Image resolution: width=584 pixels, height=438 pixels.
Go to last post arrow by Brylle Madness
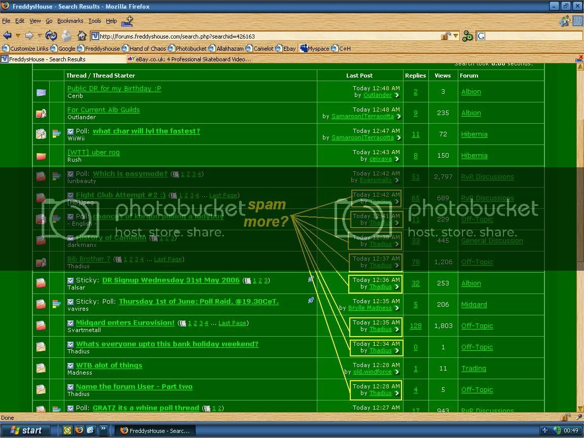coord(397,308)
